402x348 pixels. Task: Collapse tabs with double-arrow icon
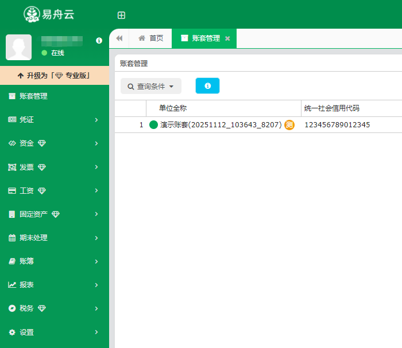pos(119,38)
